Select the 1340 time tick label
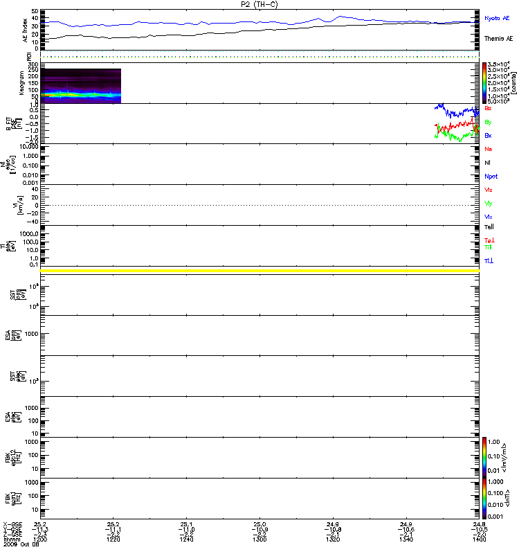The width and height of the screenshot is (519, 554). click(406, 539)
